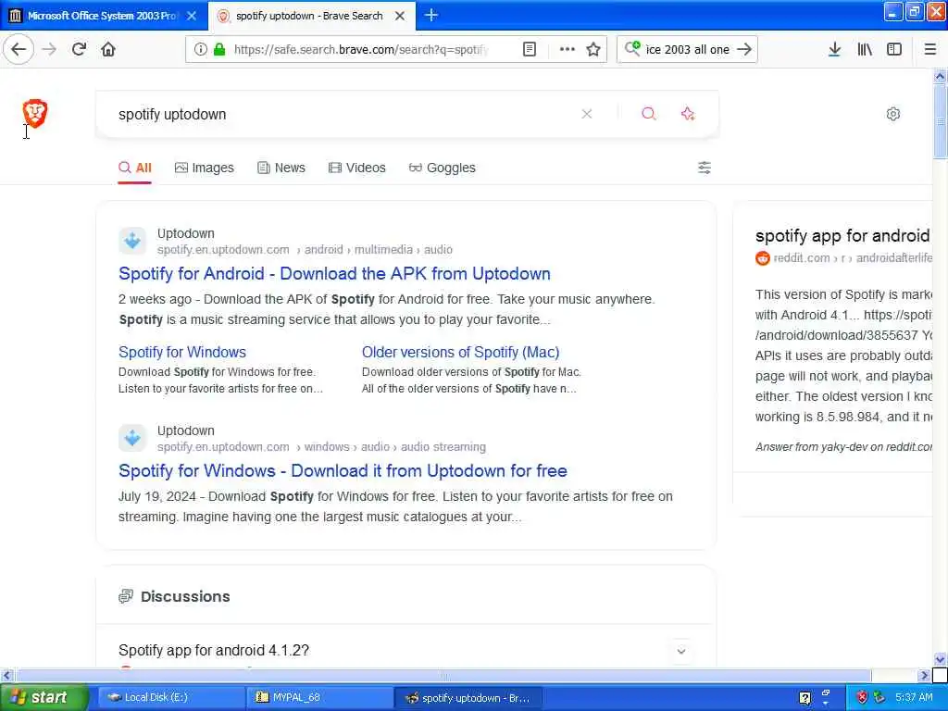Image resolution: width=948 pixels, height=711 pixels.
Task: Open Spotify for Android APK result
Action: [334, 273]
